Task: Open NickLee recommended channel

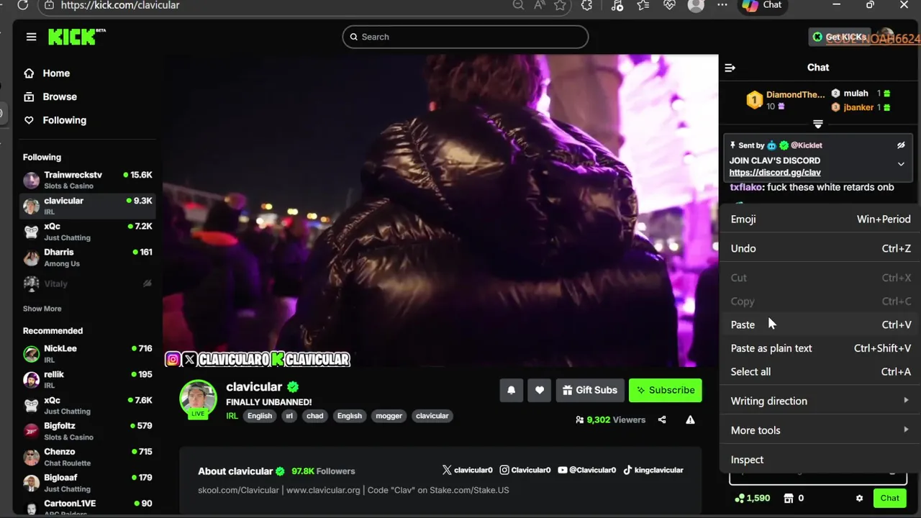Action: pyautogui.click(x=87, y=353)
